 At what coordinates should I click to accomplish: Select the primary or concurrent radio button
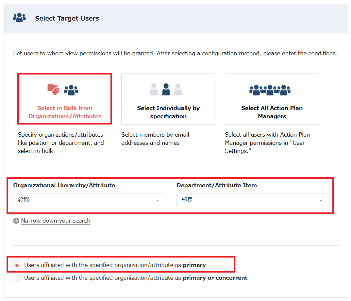click(17, 278)
